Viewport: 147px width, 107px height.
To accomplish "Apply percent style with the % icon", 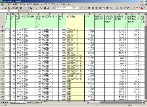I will 111,8.
